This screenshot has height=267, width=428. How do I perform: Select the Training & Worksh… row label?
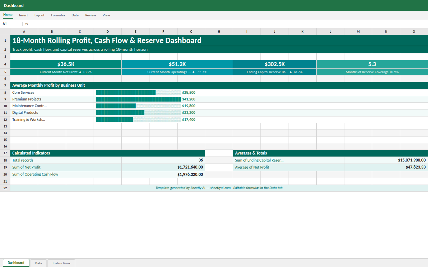[52, 119]
